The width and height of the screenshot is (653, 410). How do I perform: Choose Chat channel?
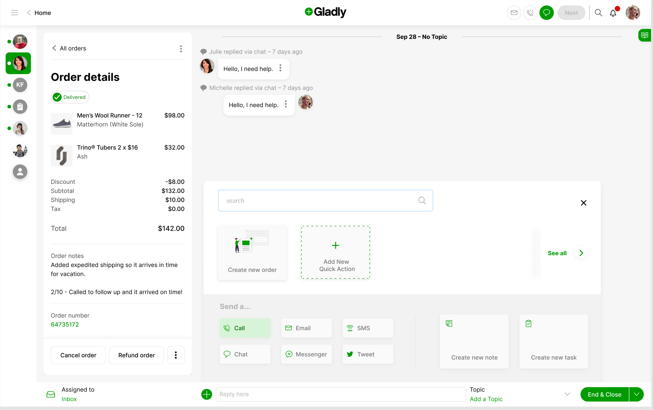(x=245, y=354)
